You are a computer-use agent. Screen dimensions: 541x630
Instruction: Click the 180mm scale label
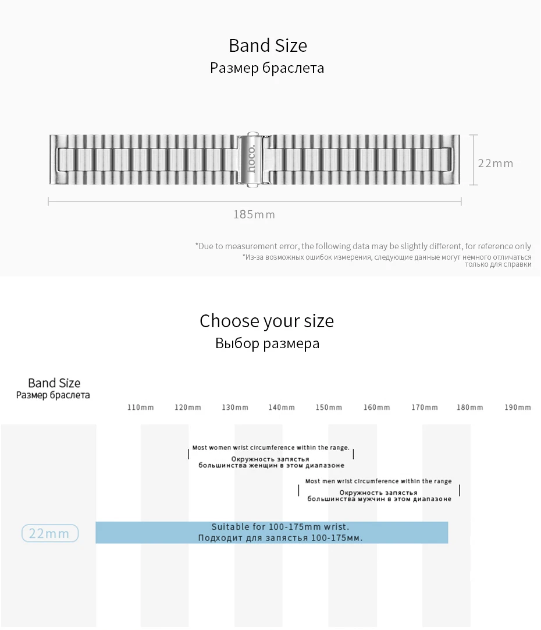point(470,408)
